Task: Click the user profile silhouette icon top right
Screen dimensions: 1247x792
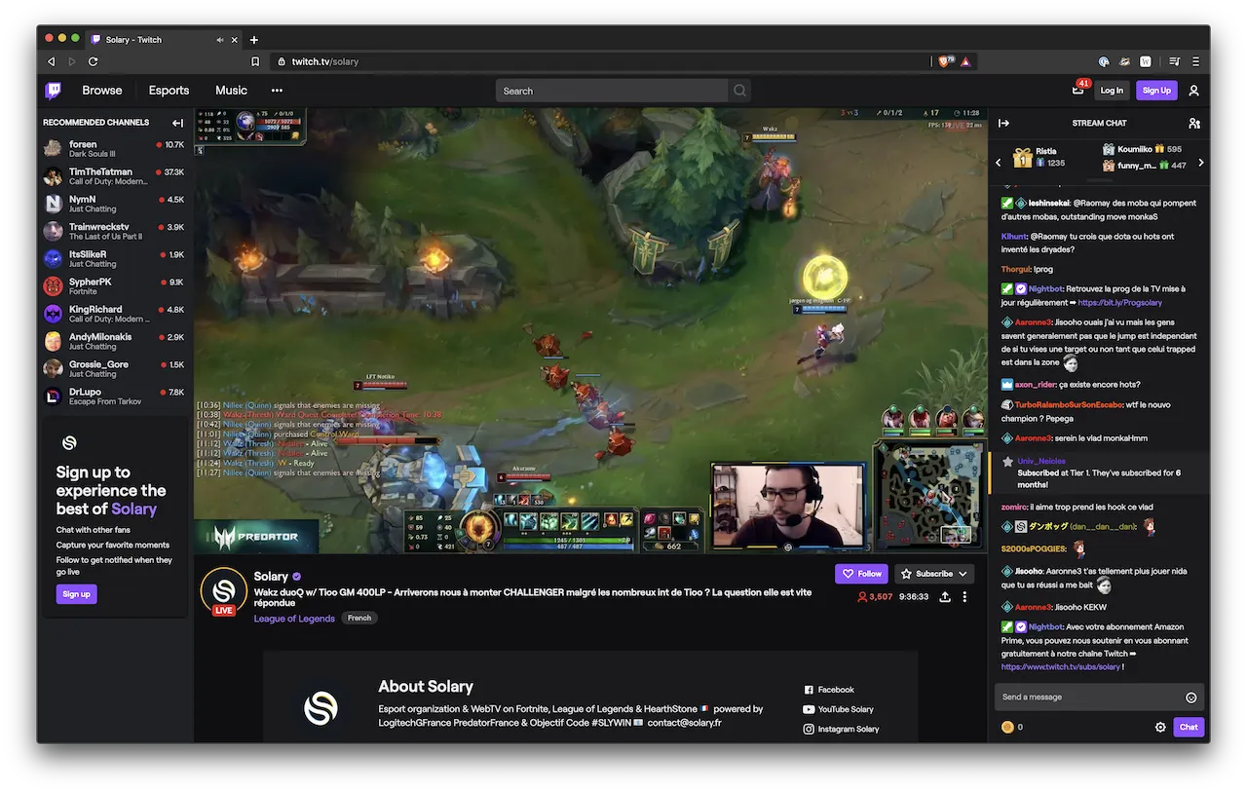Action: [x=1192, y=90]
